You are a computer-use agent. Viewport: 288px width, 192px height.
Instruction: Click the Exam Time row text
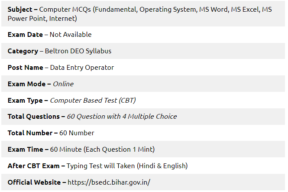point(81,150)
